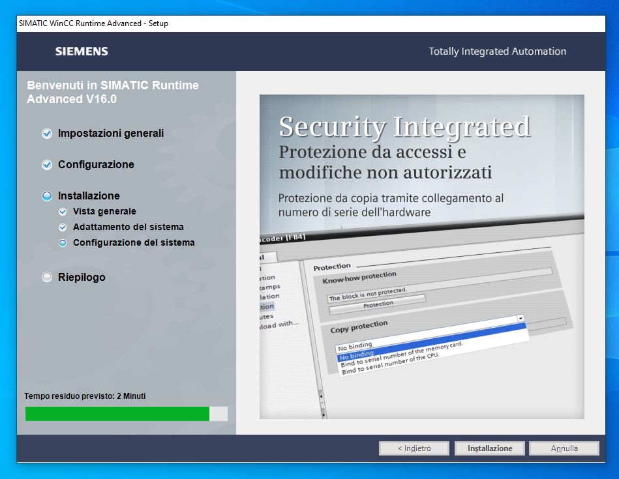Click the SIEMENS logo in the header
The width and height of the screenshot is (619, 479).
coord(82,51)
